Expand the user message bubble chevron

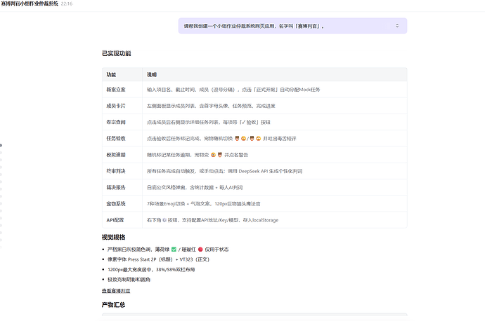[397, 25]
